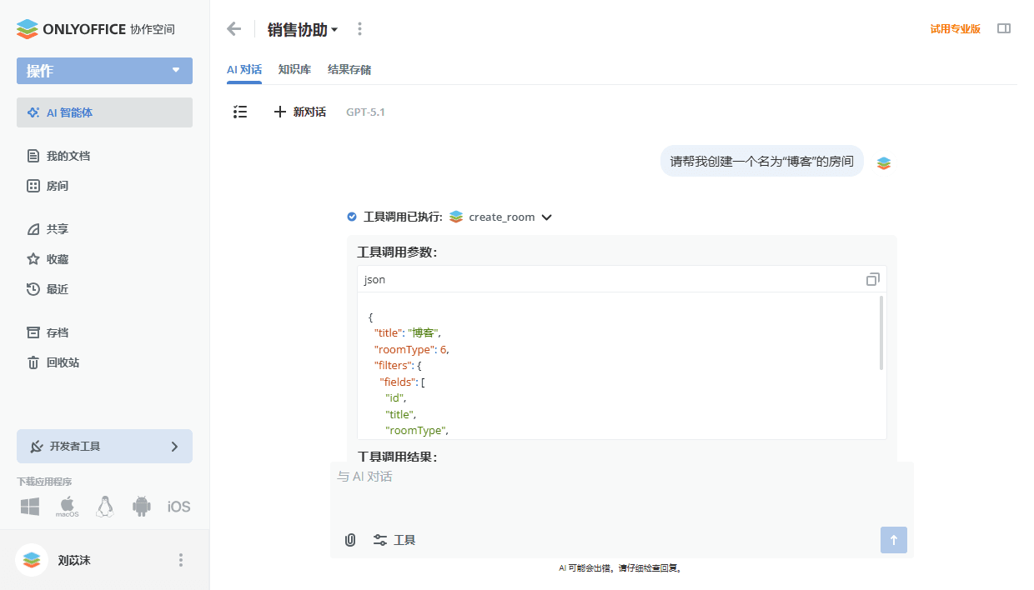Click the attachment paperclip icon
Screen dimensions: 1034x590
350,540
